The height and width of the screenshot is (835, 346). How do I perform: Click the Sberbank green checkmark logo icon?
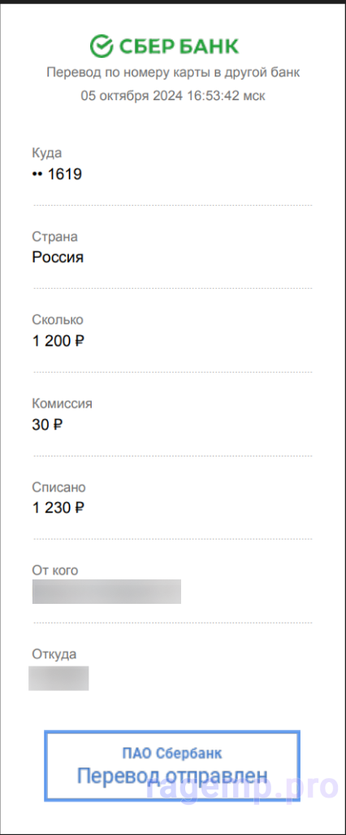coord(102,46)
